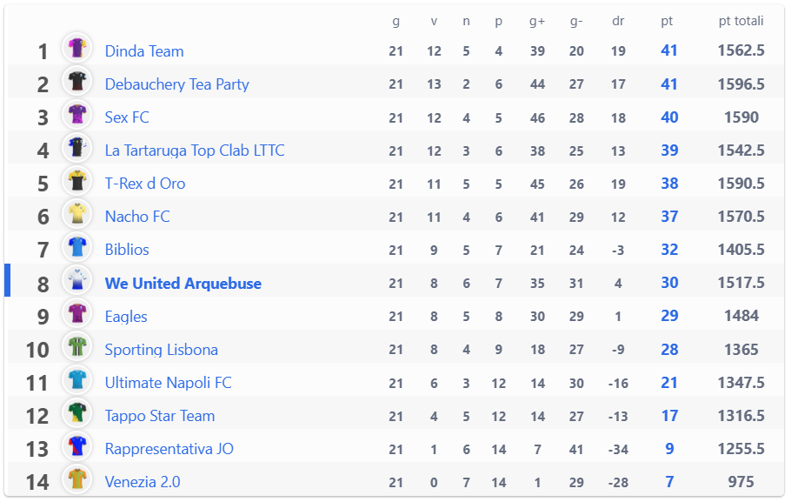Select the We United Arquebuse team link
Viewport: 791px width, 502px height.
tap(183, 284)
